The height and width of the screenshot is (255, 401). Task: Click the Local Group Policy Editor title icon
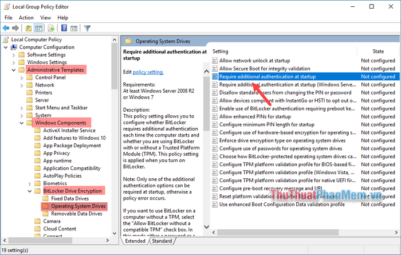pyautogui.click(x=7, y=7)
